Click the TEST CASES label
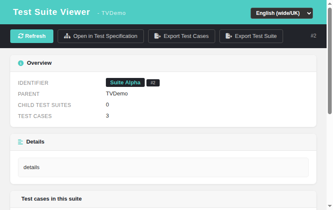The width and height of the screenshot is (333, 210). [35, 116]
